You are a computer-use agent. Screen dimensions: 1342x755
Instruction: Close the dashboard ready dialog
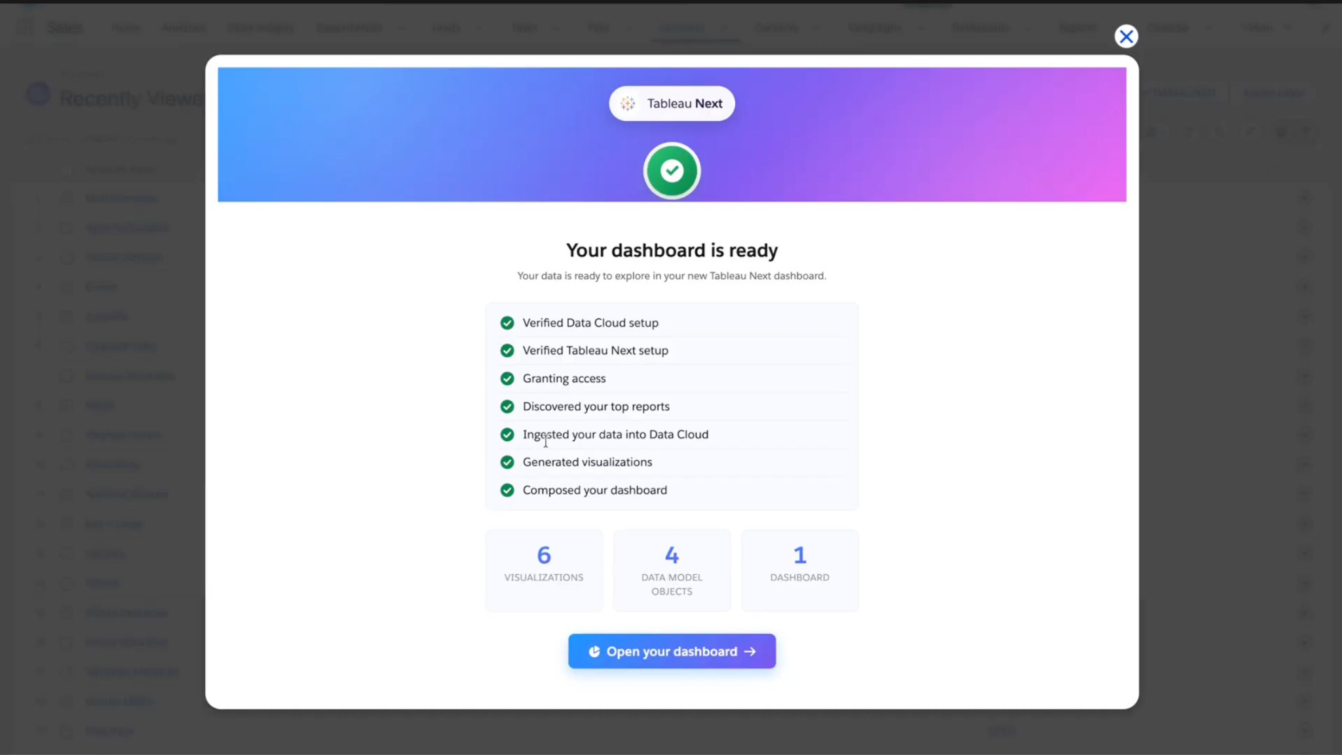[x=1126, y=37]
